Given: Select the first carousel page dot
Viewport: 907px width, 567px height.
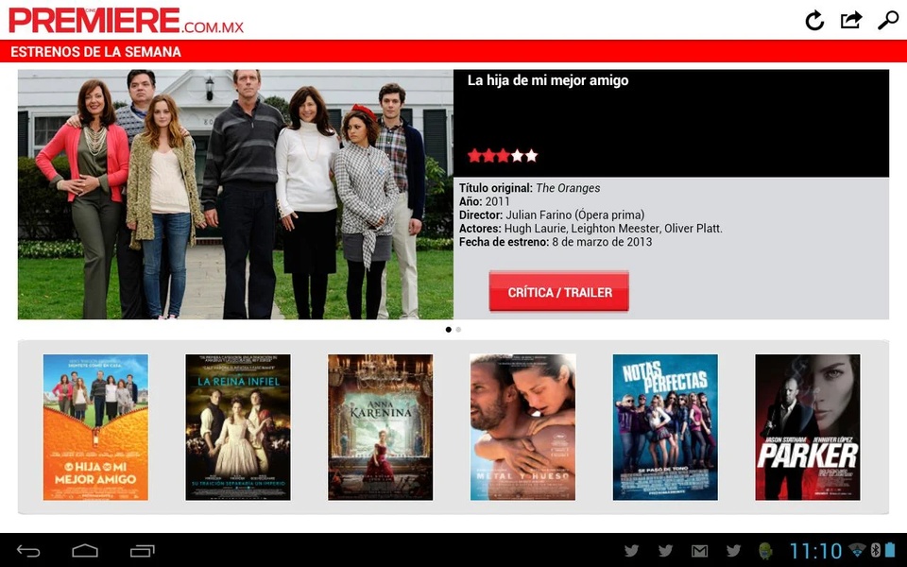Looking at the screenshot, I should [448, 330].
